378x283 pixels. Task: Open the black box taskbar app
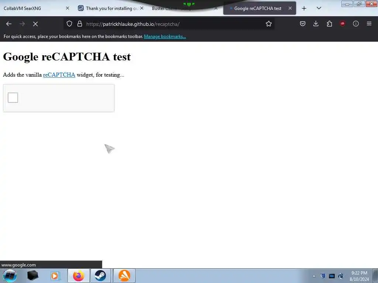33,276
